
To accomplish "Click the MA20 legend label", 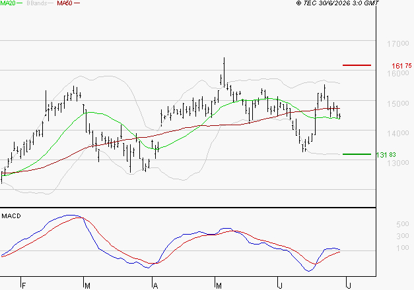I will click(x=8, y=3).
